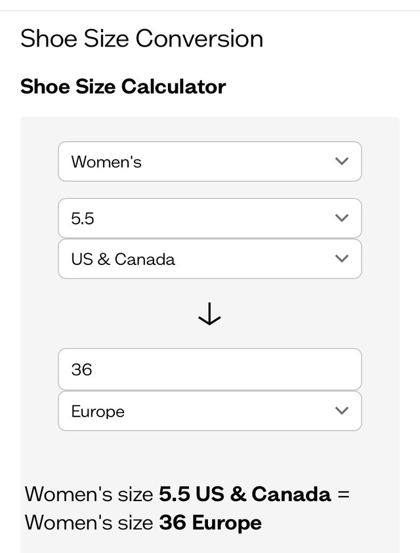Expand the Europe target region dropdown
This screenshot has width=420, height=553.
coord(209,411)
